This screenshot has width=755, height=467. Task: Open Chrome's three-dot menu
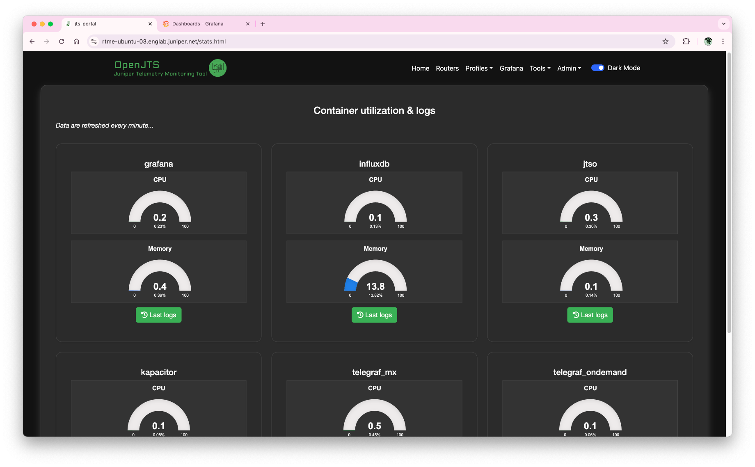[723, 41]
